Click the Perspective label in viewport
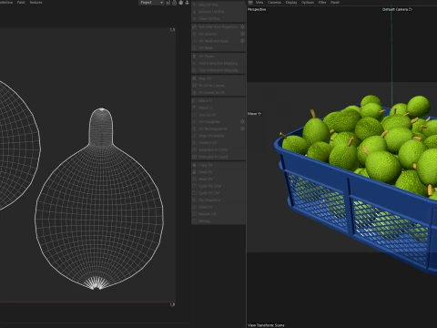The height and width of the screenshot is (328, 437). (x=257, y=9)
